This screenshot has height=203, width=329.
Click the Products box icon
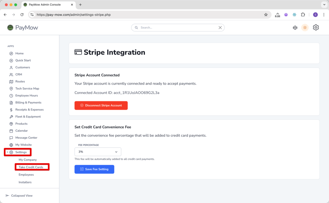[11, 124]
